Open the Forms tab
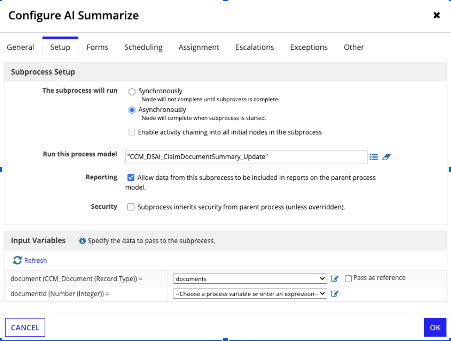The height and width of the screenshot is (341, 451). 97,47
